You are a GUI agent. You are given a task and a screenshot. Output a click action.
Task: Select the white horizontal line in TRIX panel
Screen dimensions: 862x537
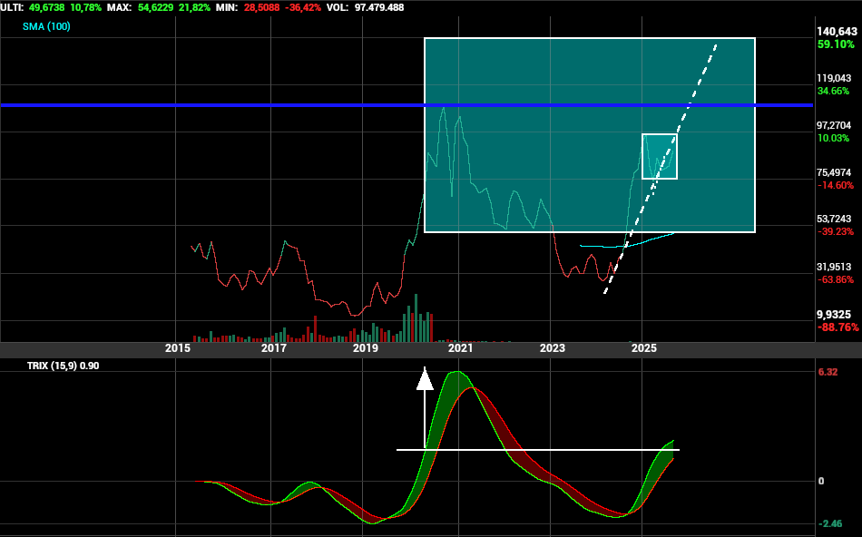(x=538, y=450)
